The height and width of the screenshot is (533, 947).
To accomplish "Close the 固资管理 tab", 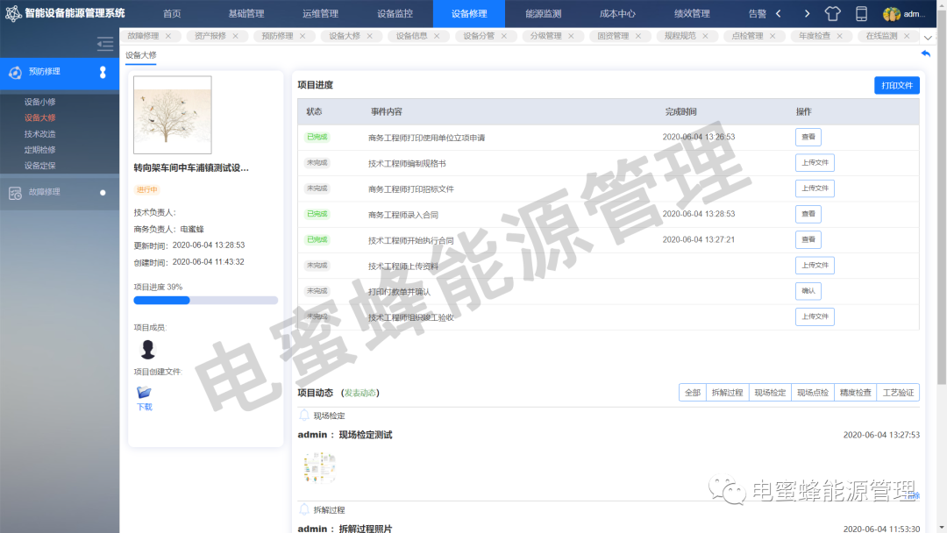I will pos(638,36).
